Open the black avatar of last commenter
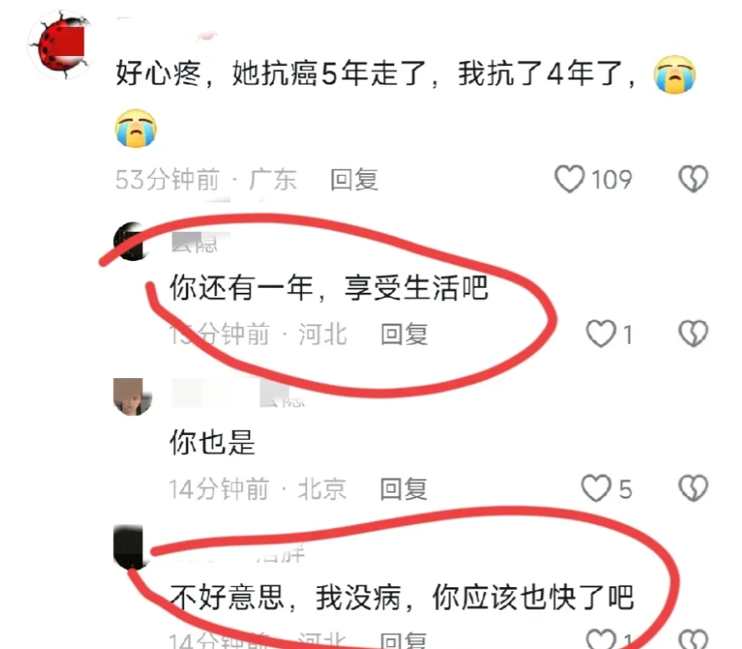 tap(130, 547)
